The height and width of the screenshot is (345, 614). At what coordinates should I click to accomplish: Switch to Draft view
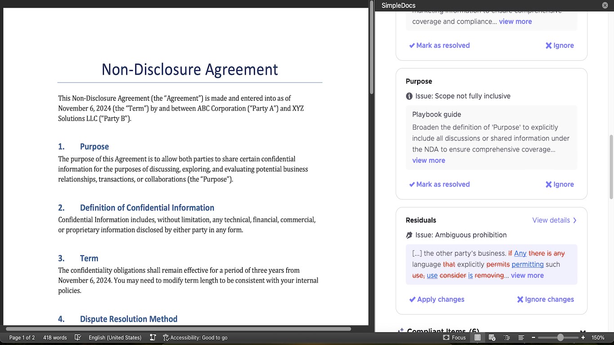pos(521,337)
